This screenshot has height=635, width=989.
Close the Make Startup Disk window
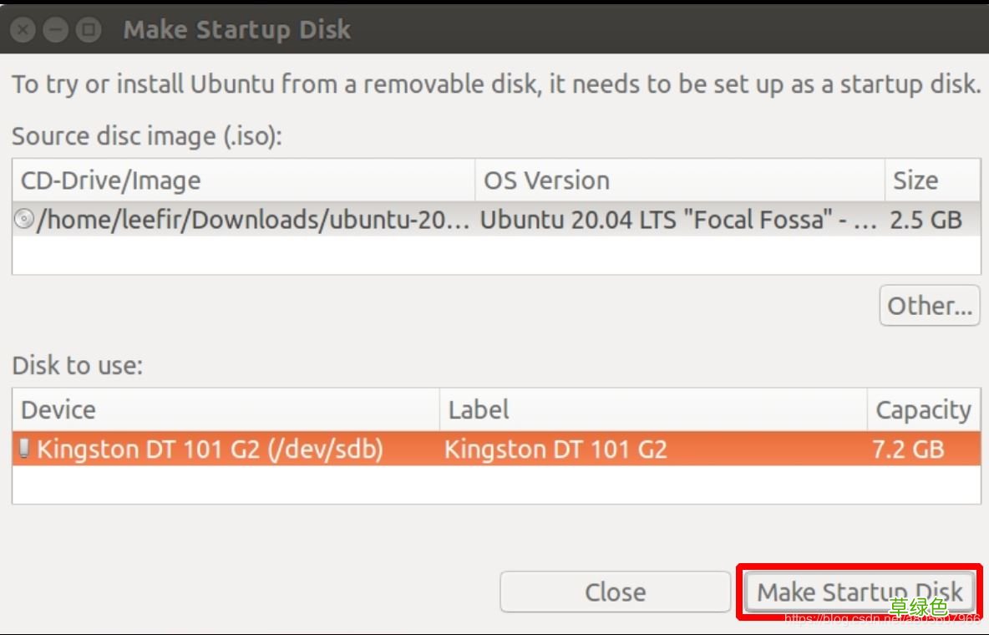22,28
